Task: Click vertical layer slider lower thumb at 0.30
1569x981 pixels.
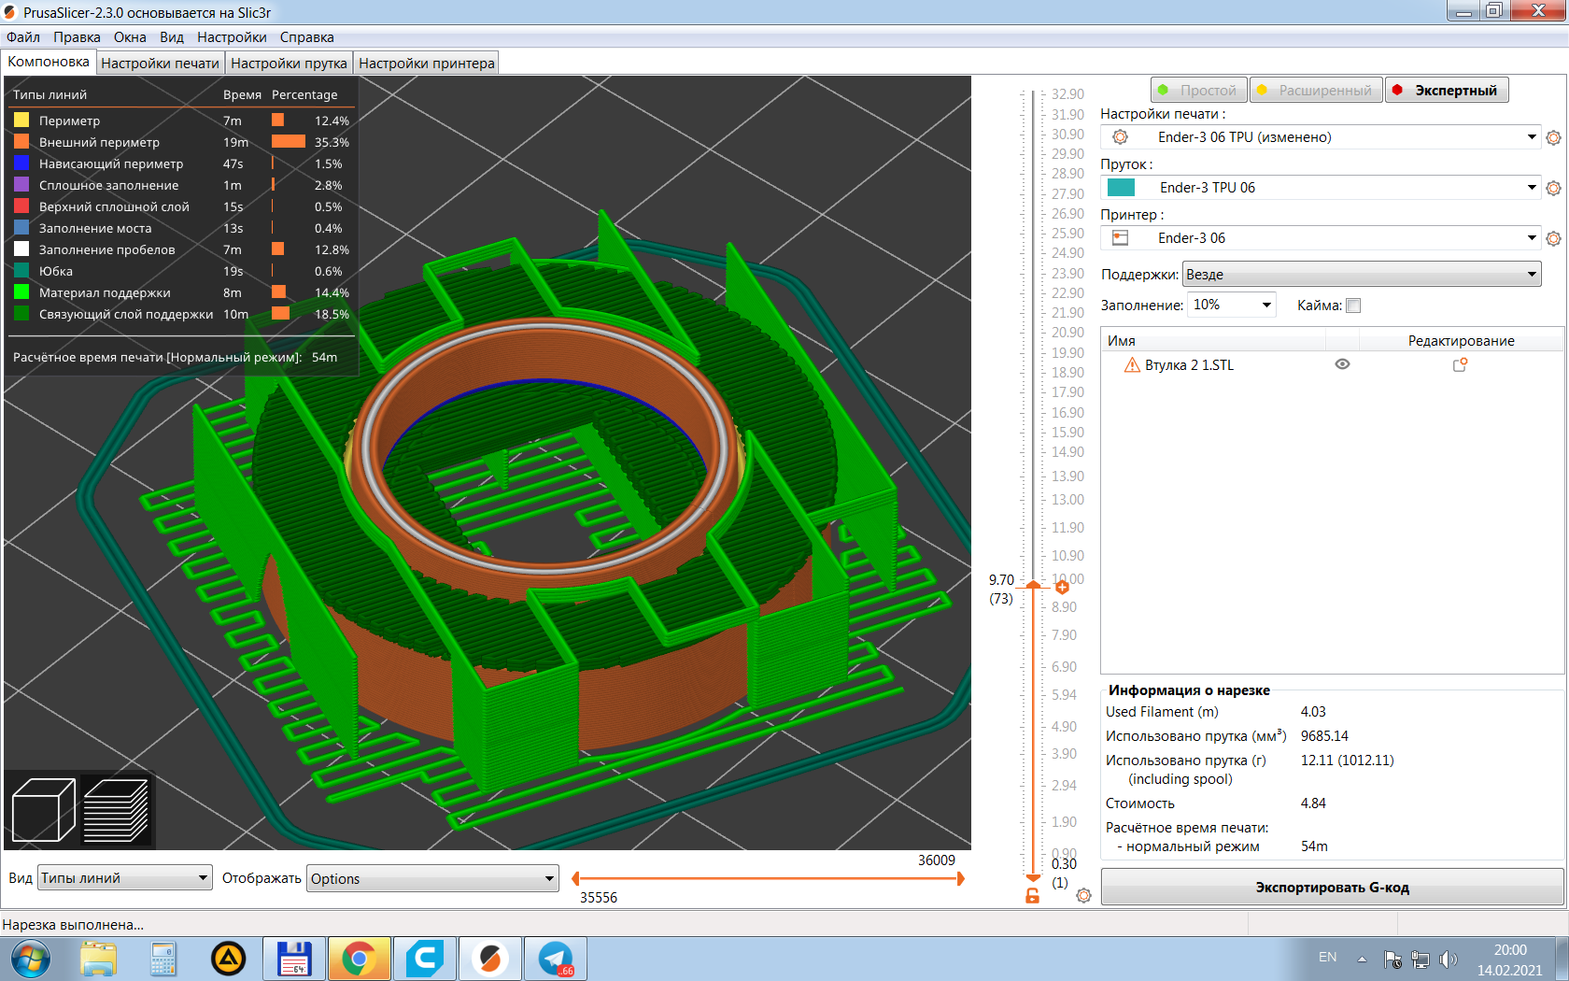Action: [x=1033, y=877]
